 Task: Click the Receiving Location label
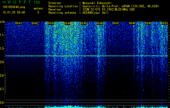[x=63, y=6]
